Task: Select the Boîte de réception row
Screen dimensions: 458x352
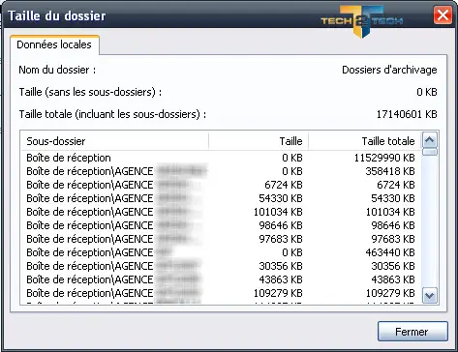Action: (x=221, y=158)
